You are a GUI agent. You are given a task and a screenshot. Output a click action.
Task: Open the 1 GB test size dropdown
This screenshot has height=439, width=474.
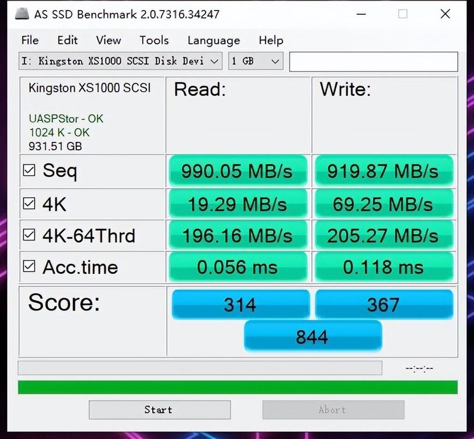click(256, 62)
